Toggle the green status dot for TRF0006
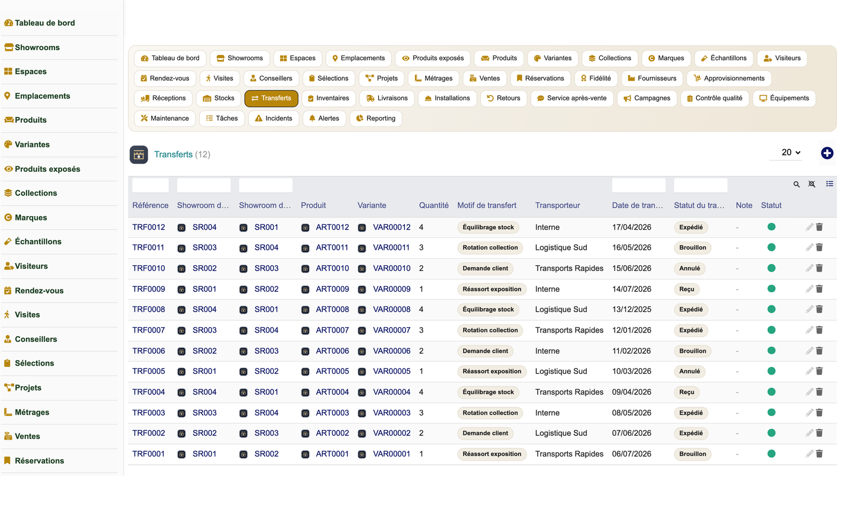 click(771, 350)
